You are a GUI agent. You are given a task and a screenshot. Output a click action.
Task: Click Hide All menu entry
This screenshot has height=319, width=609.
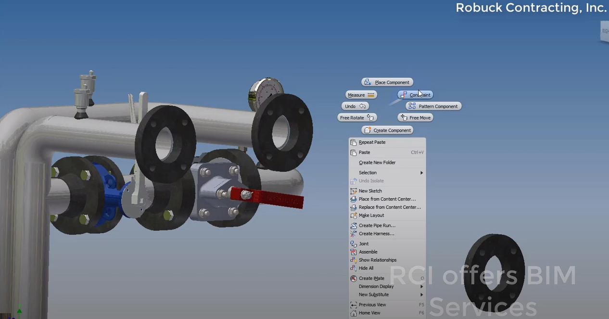(x=387, y=268)
